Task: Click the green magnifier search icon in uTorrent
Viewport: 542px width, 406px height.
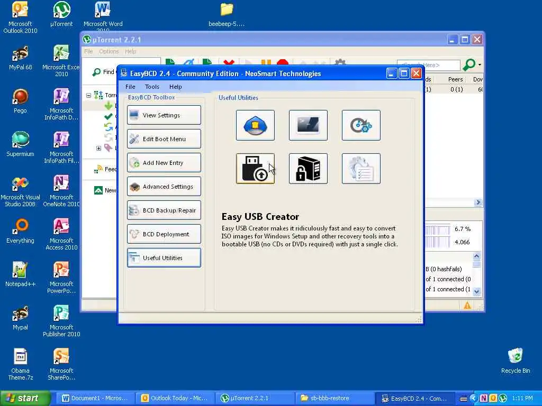Action: (x=469, y=64)
